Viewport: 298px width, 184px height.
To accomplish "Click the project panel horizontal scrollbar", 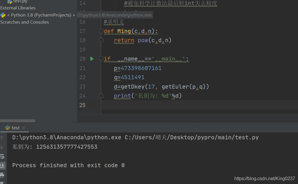I will (18, 121).
